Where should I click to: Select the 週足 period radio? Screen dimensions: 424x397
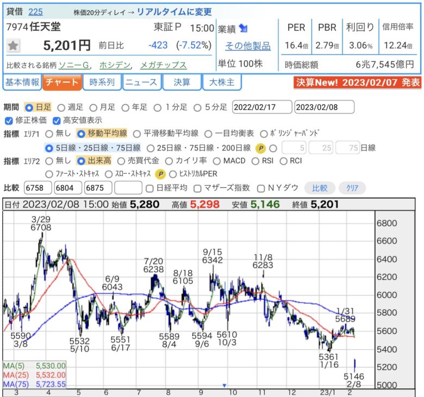61,108
